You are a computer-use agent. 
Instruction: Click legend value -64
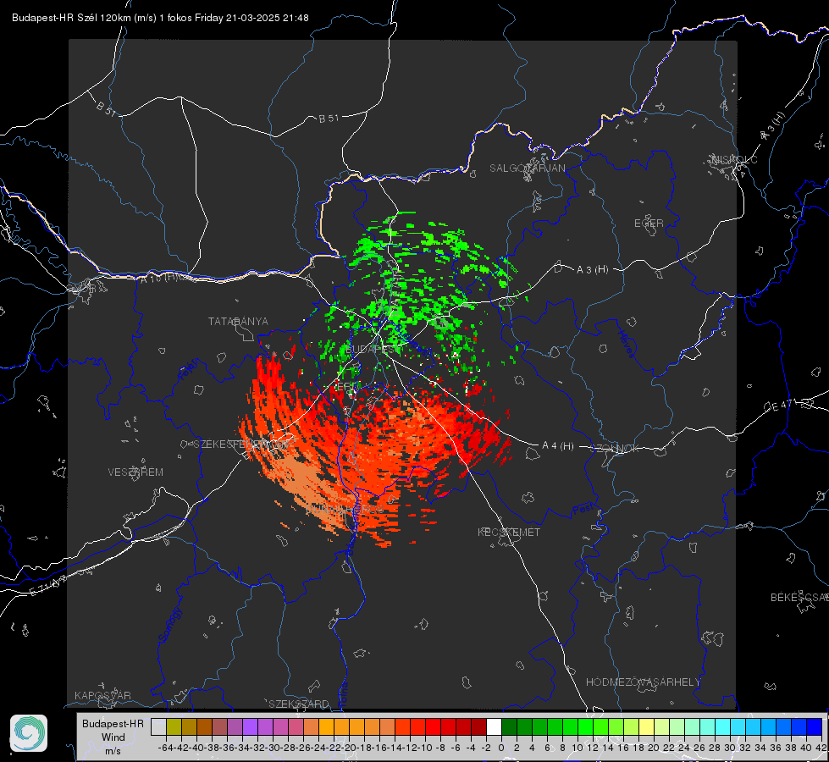click(x=166, y=748)
